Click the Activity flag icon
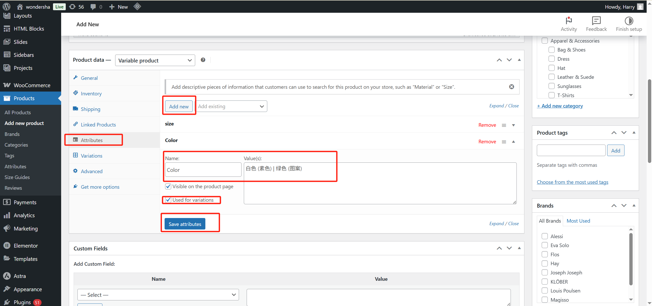 pyautogui.click(x=568, y=20)
